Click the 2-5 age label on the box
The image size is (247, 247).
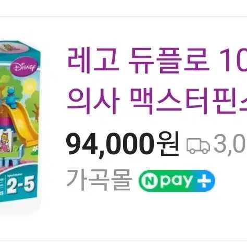pyautogui.click(x=20, y=184)
